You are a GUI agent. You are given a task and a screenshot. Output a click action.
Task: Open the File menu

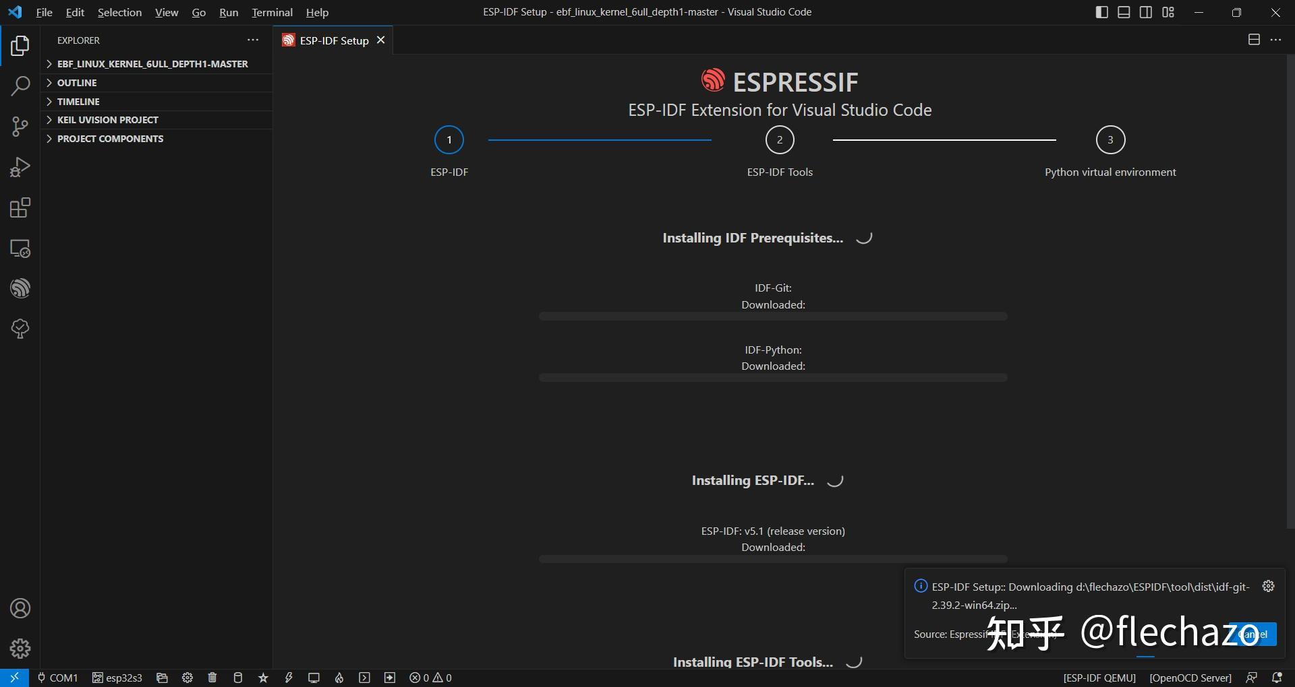pos(44,12)
